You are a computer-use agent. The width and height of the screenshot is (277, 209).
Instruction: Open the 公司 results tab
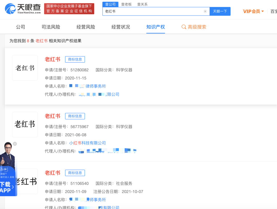tap(20, 27)
